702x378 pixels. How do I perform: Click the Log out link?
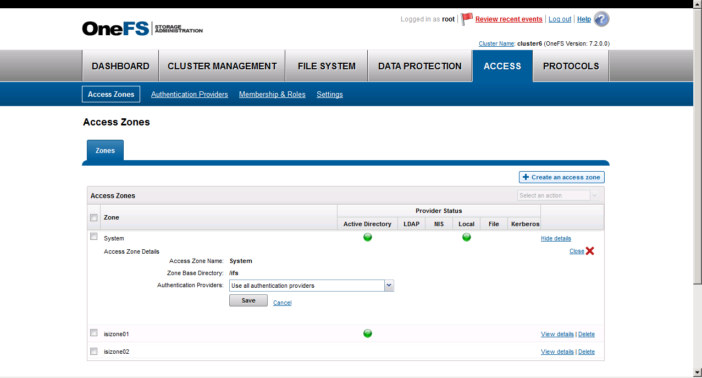tap(560, 19)
